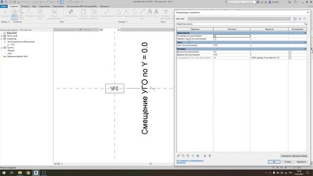Switch to the Вид ribbon tab
Viewport: 313px width, 176px height.
(34, 6)
